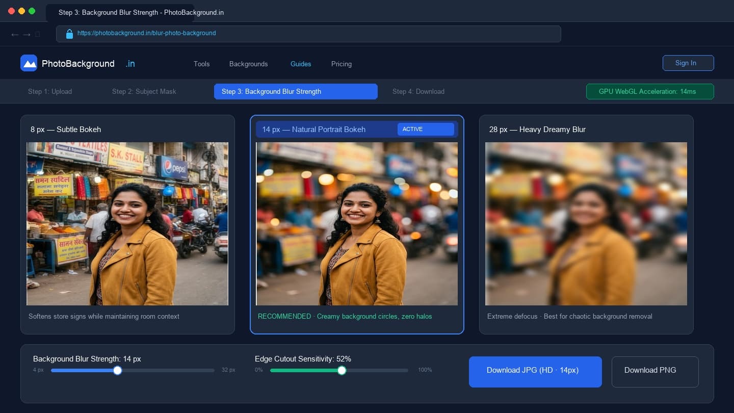Click the Background Blur Strength slider handle
The width and height of the screenshot is (734, 413).
tap(117, 370)
